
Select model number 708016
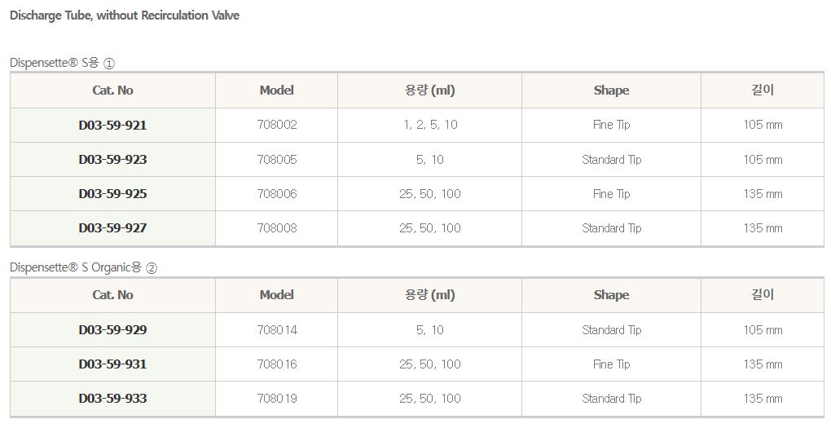[x=277, y=364]
